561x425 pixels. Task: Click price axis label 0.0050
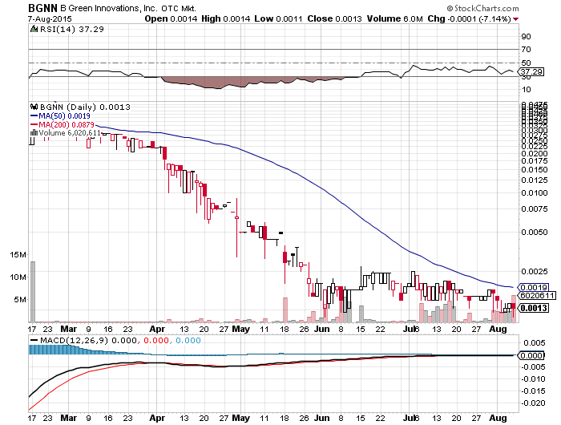point(535,232)
